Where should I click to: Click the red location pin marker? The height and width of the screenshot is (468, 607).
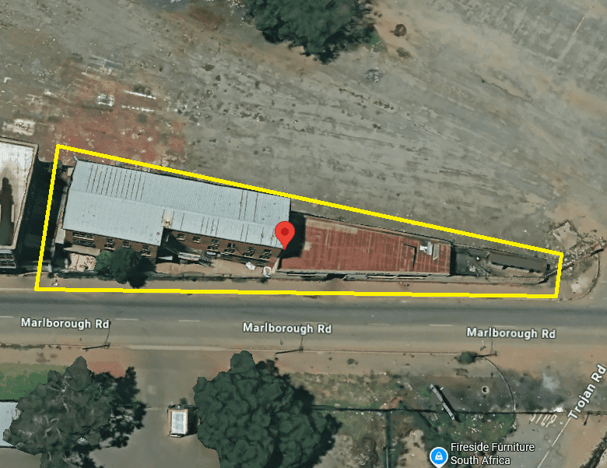pos(285,234)
